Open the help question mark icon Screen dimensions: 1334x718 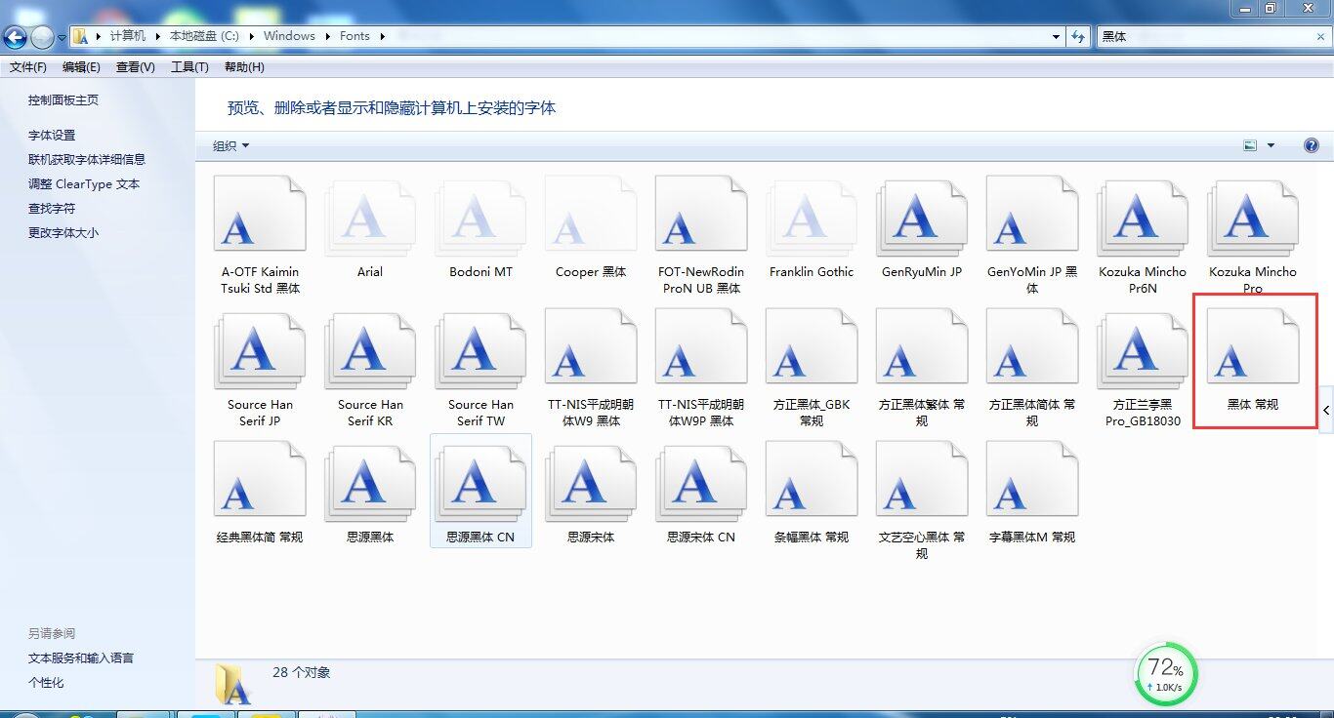point(1312,145)
